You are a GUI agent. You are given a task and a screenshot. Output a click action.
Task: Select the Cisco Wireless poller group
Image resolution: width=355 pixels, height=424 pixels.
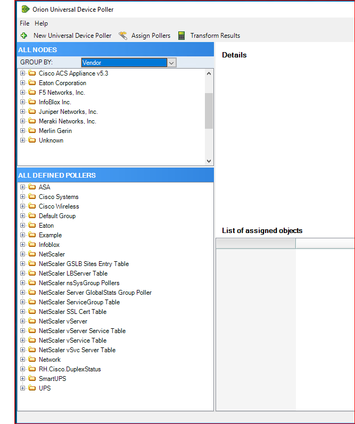pos(59,206)
